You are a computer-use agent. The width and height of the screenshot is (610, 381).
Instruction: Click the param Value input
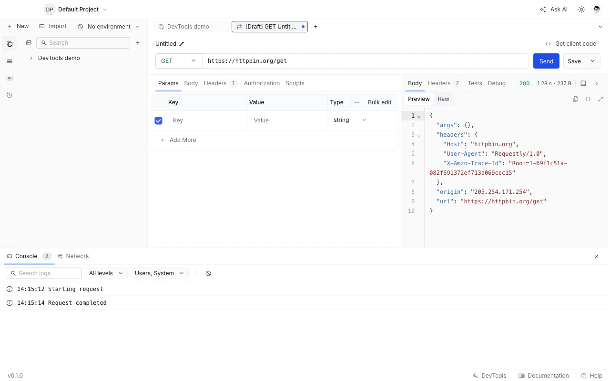click(287, 120)
